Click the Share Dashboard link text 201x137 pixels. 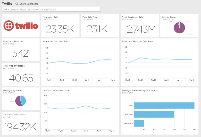pyautogui.click(x=29, y=4)
